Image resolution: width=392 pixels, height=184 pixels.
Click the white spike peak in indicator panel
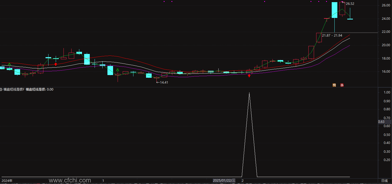pos(249,93)
